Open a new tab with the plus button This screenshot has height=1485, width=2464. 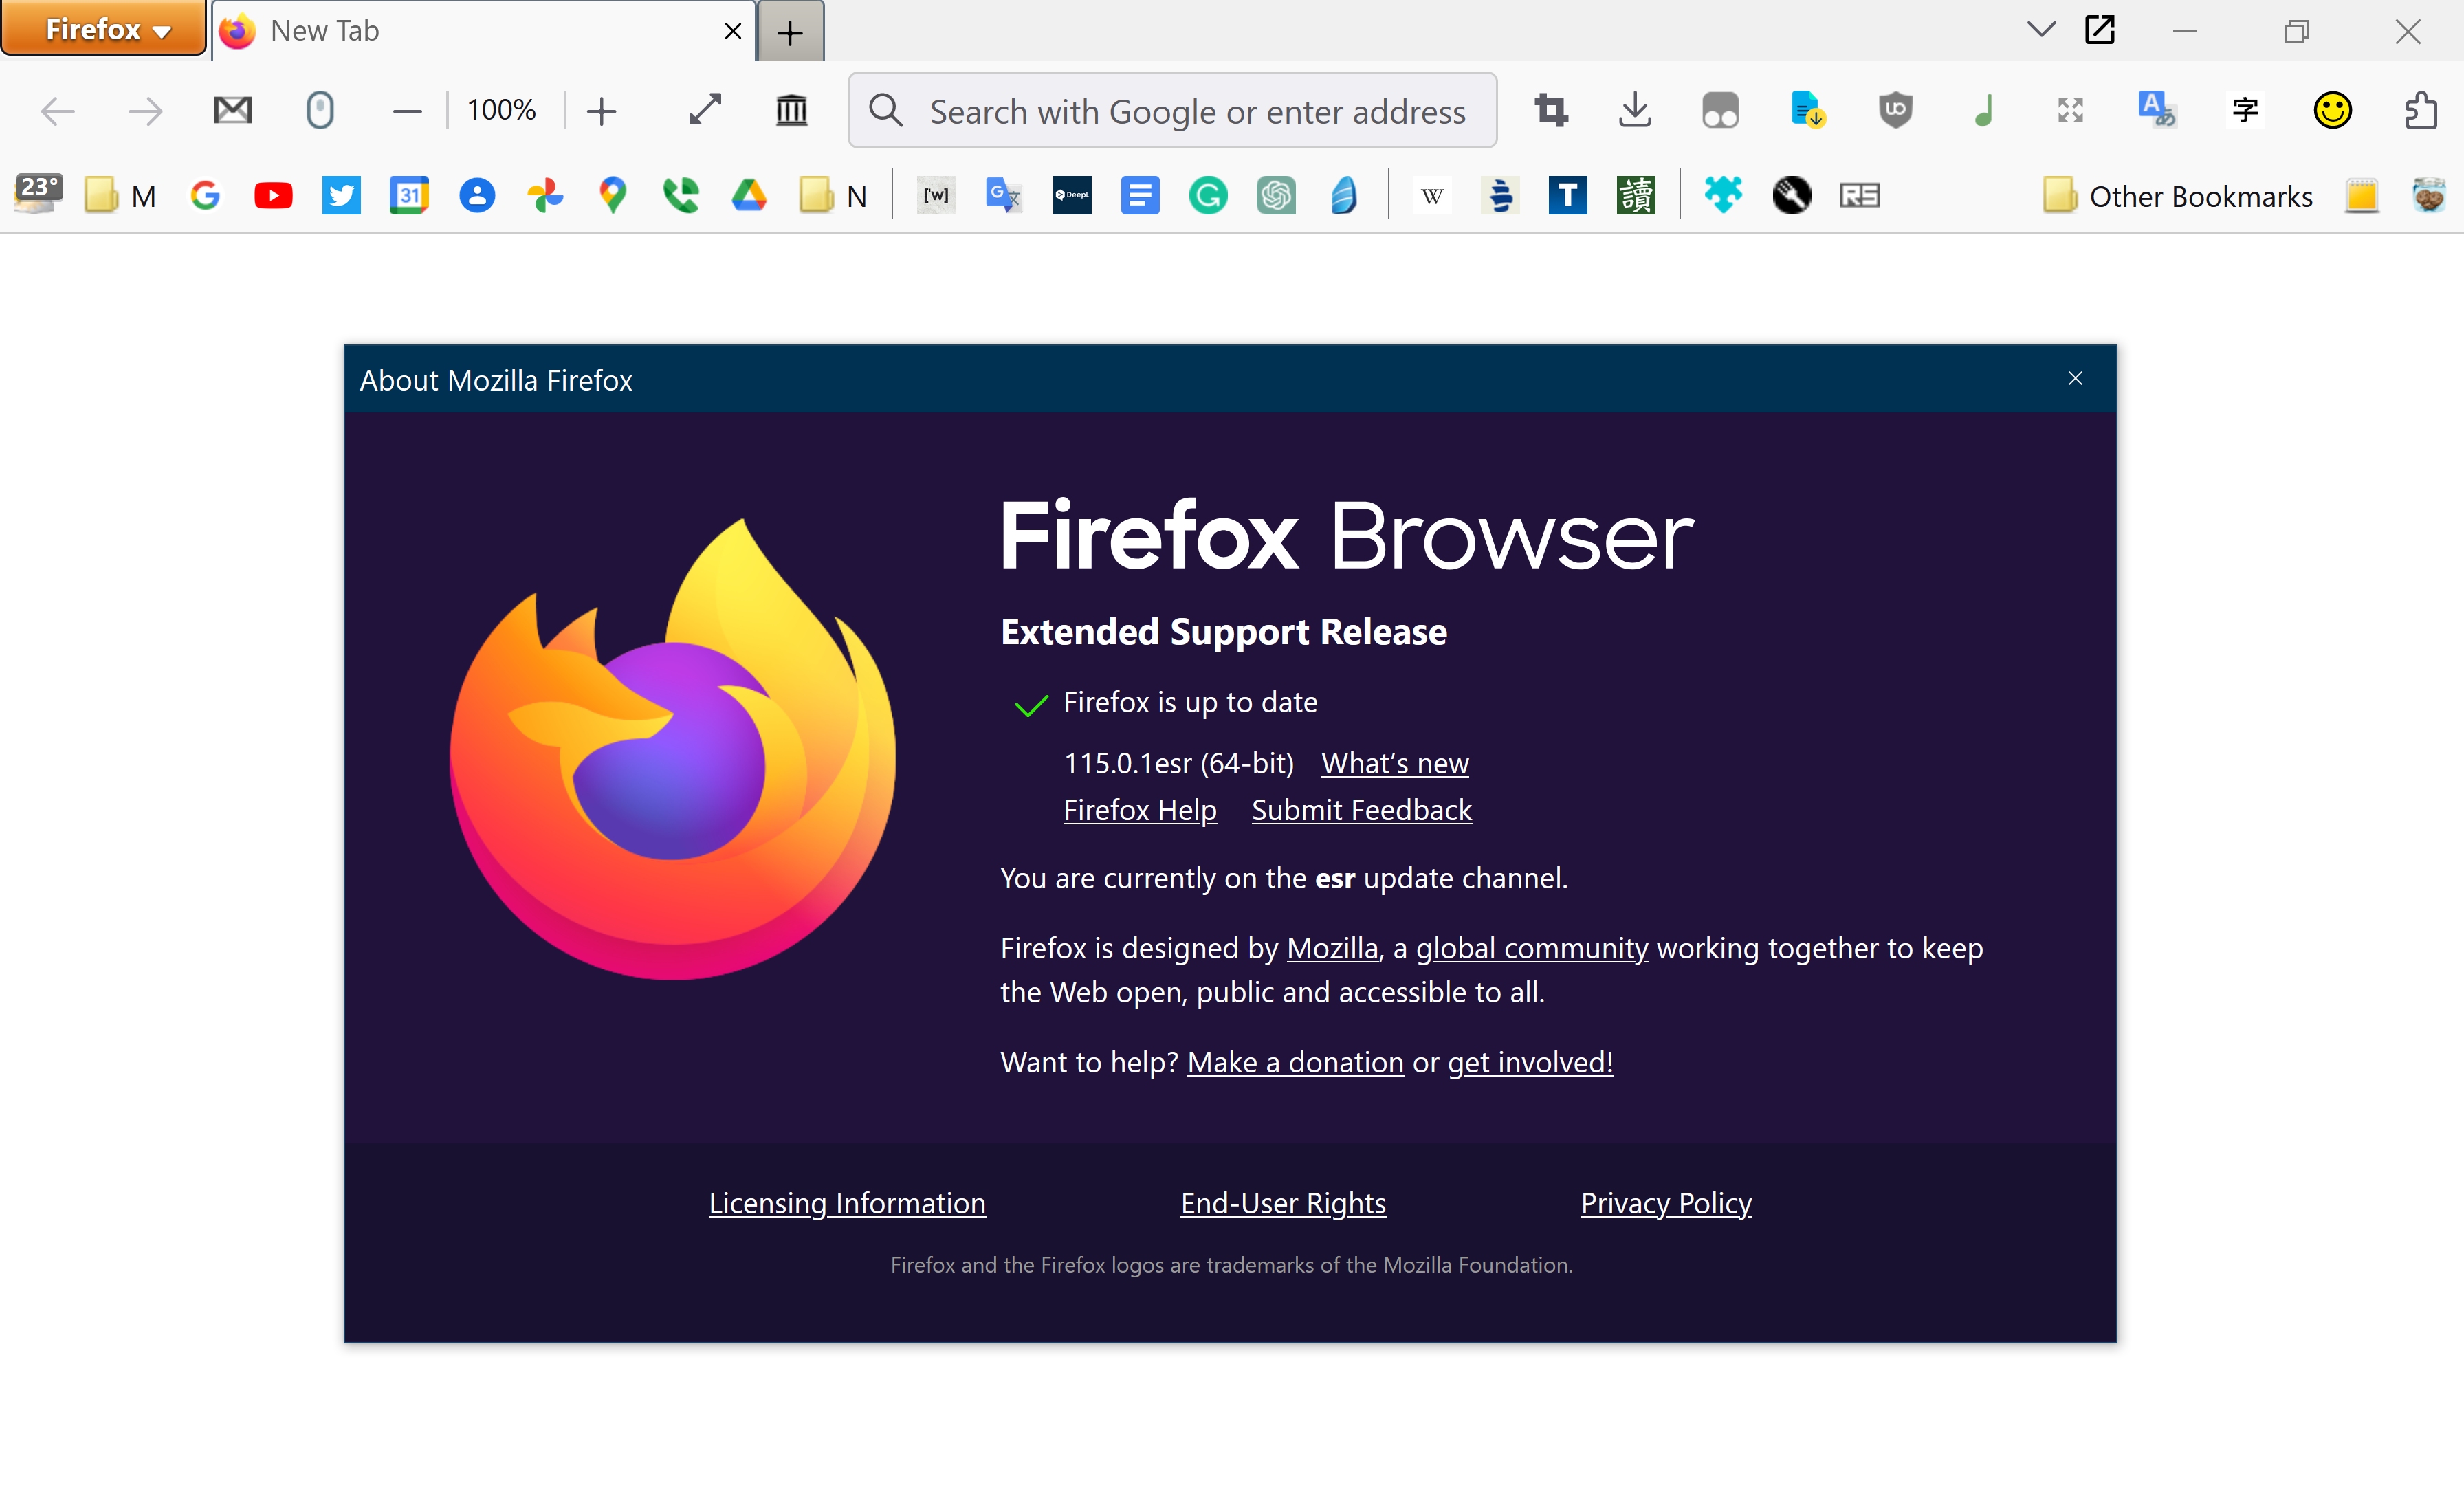[x=790, y=32]
